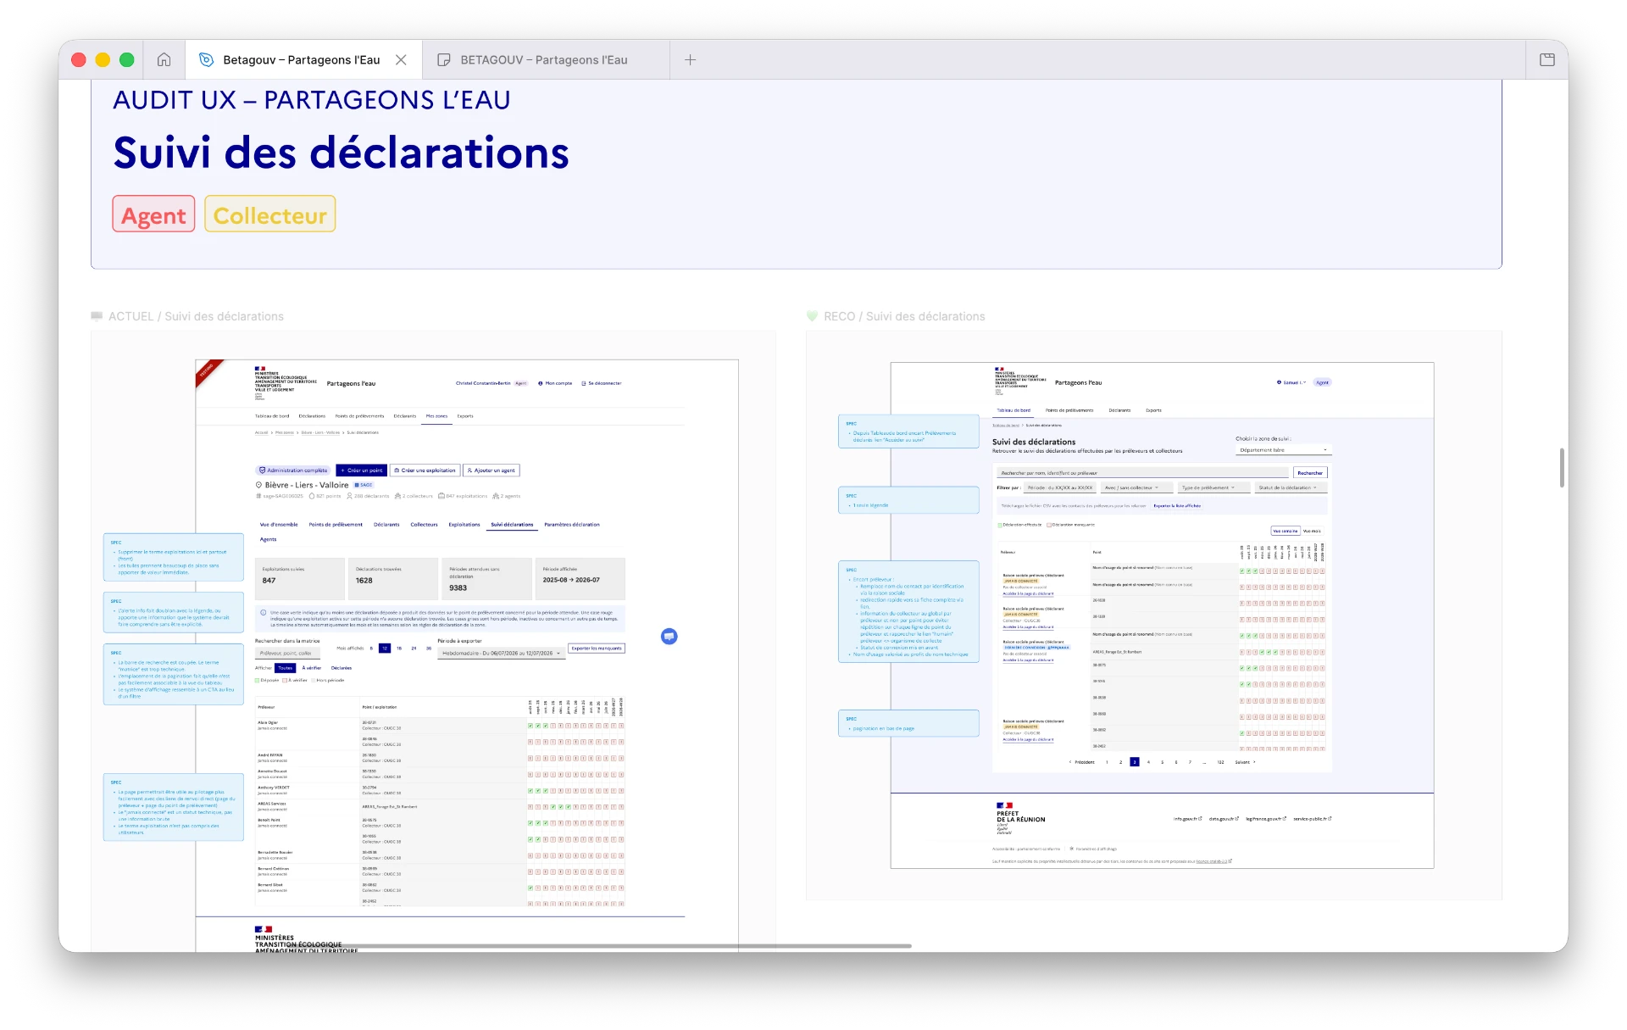
Task: Click the blue comment bubble on the canvas
Action: click(x=669, y=636)
